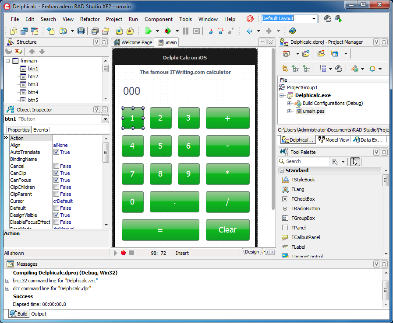Click the New Items toolbar icon

[51, 31]
